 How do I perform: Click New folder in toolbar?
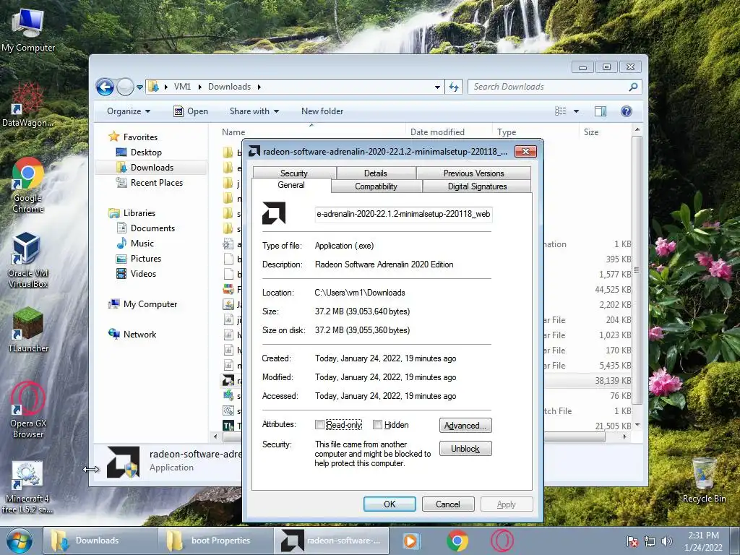pyautogui.click(x=322, y=111)
